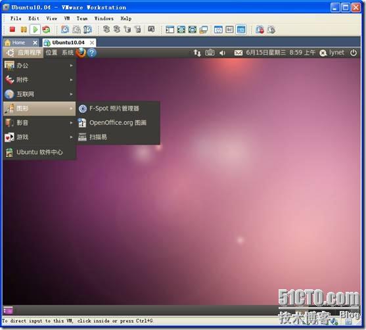
Task: Expand the 影音 Sound & Video submenu
Action: click(x=39, y=123)
